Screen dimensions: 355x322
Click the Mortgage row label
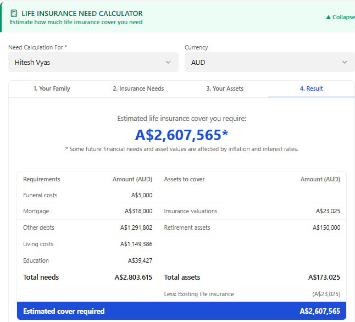pos(36,211)
